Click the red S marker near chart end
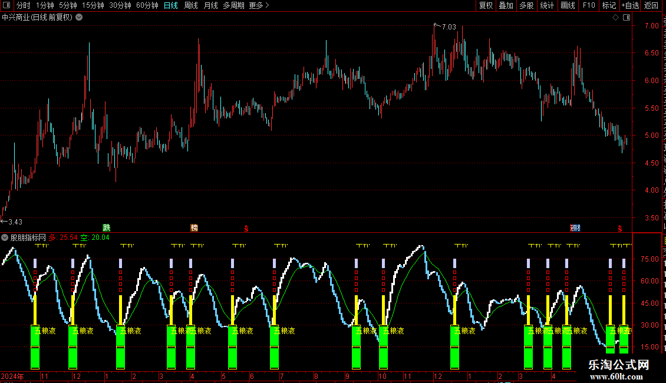The height and width of the screenshot is (383, 666). (x=619, y=229)
